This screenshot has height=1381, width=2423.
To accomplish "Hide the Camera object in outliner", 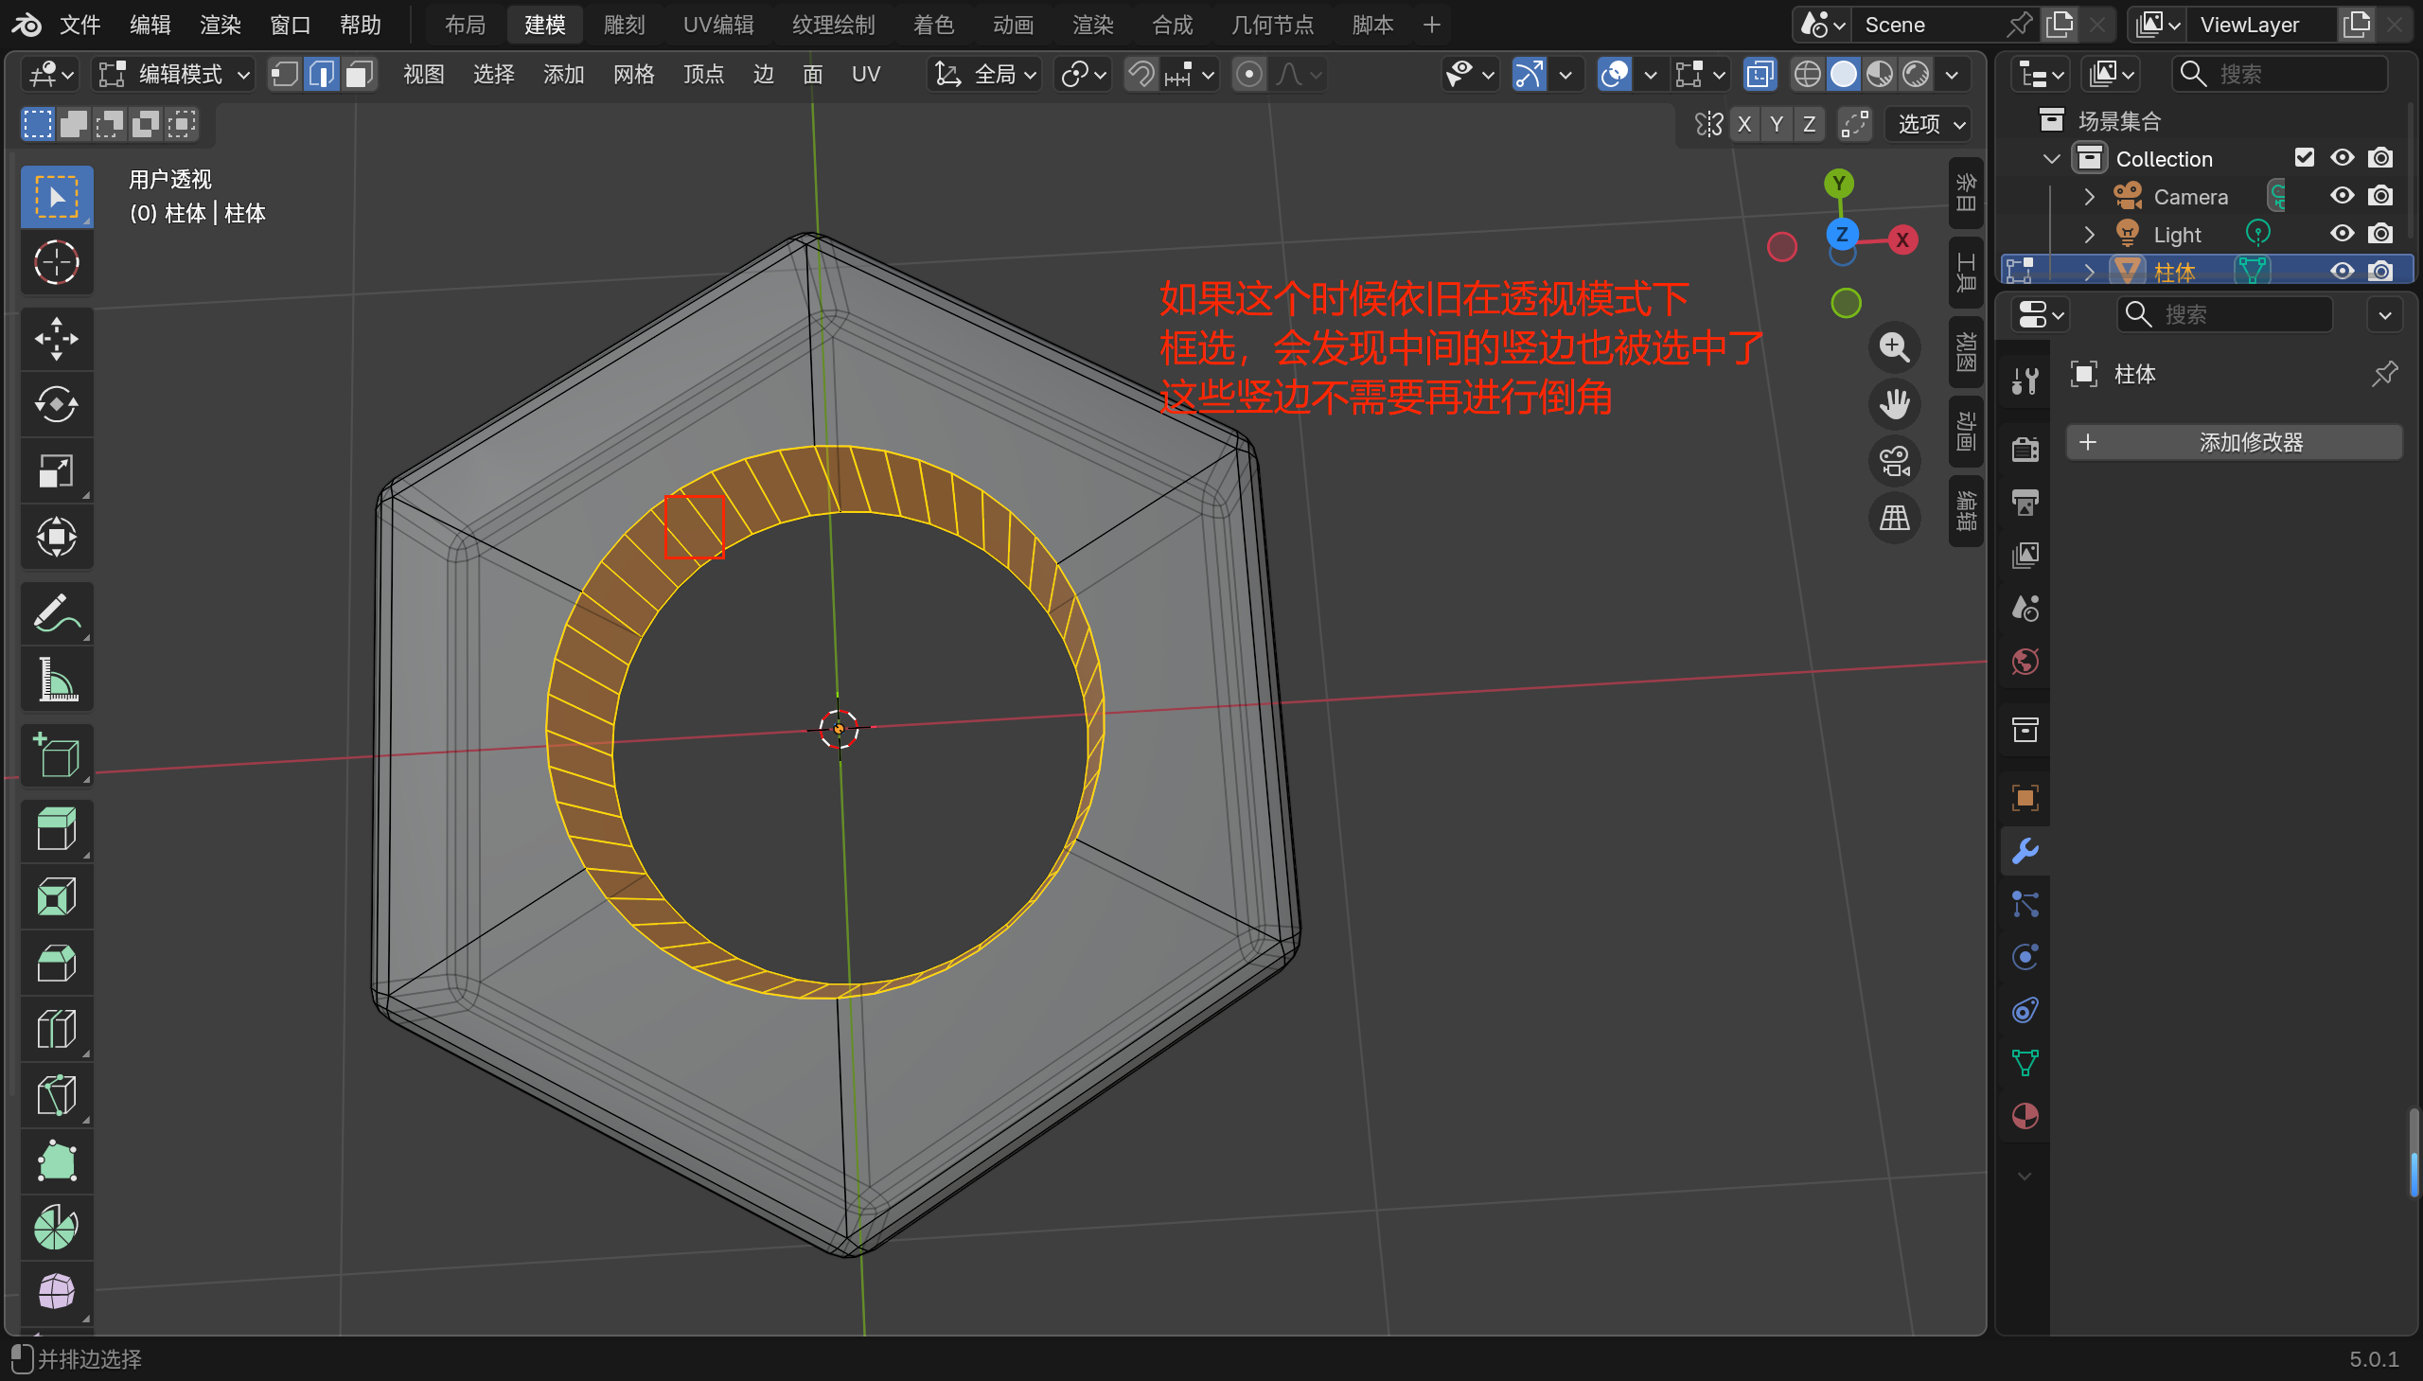I will coord(2342,196).
